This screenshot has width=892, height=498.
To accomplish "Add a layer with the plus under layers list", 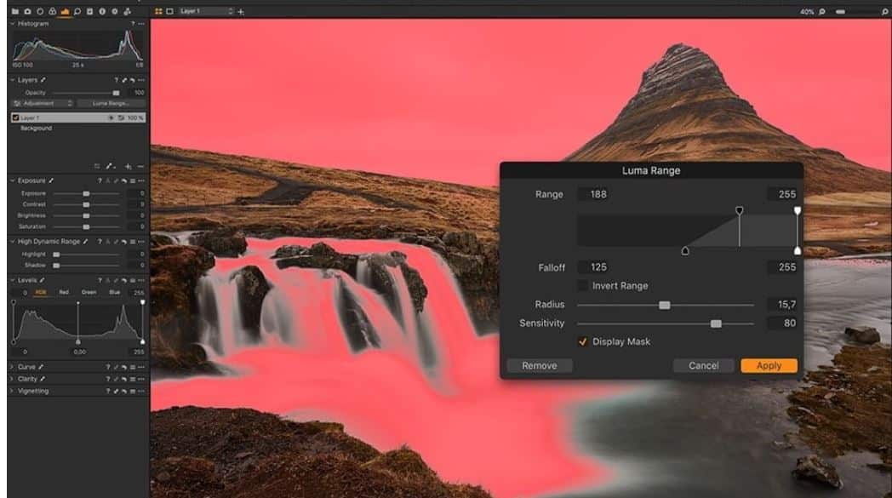I will pos(128,167).
